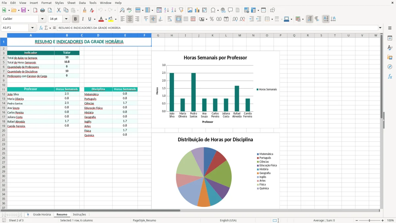Open Font Name dropdown

pos(42,19)
